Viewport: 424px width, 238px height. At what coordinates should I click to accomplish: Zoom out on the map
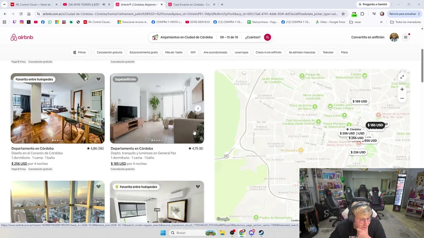coord(402,98)
